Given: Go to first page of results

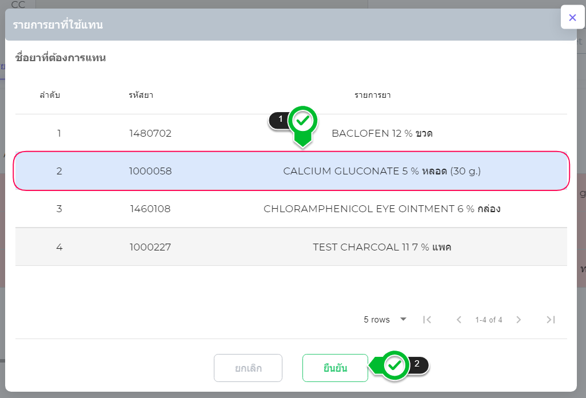Looking at the screenshot, I should (427, 320).
